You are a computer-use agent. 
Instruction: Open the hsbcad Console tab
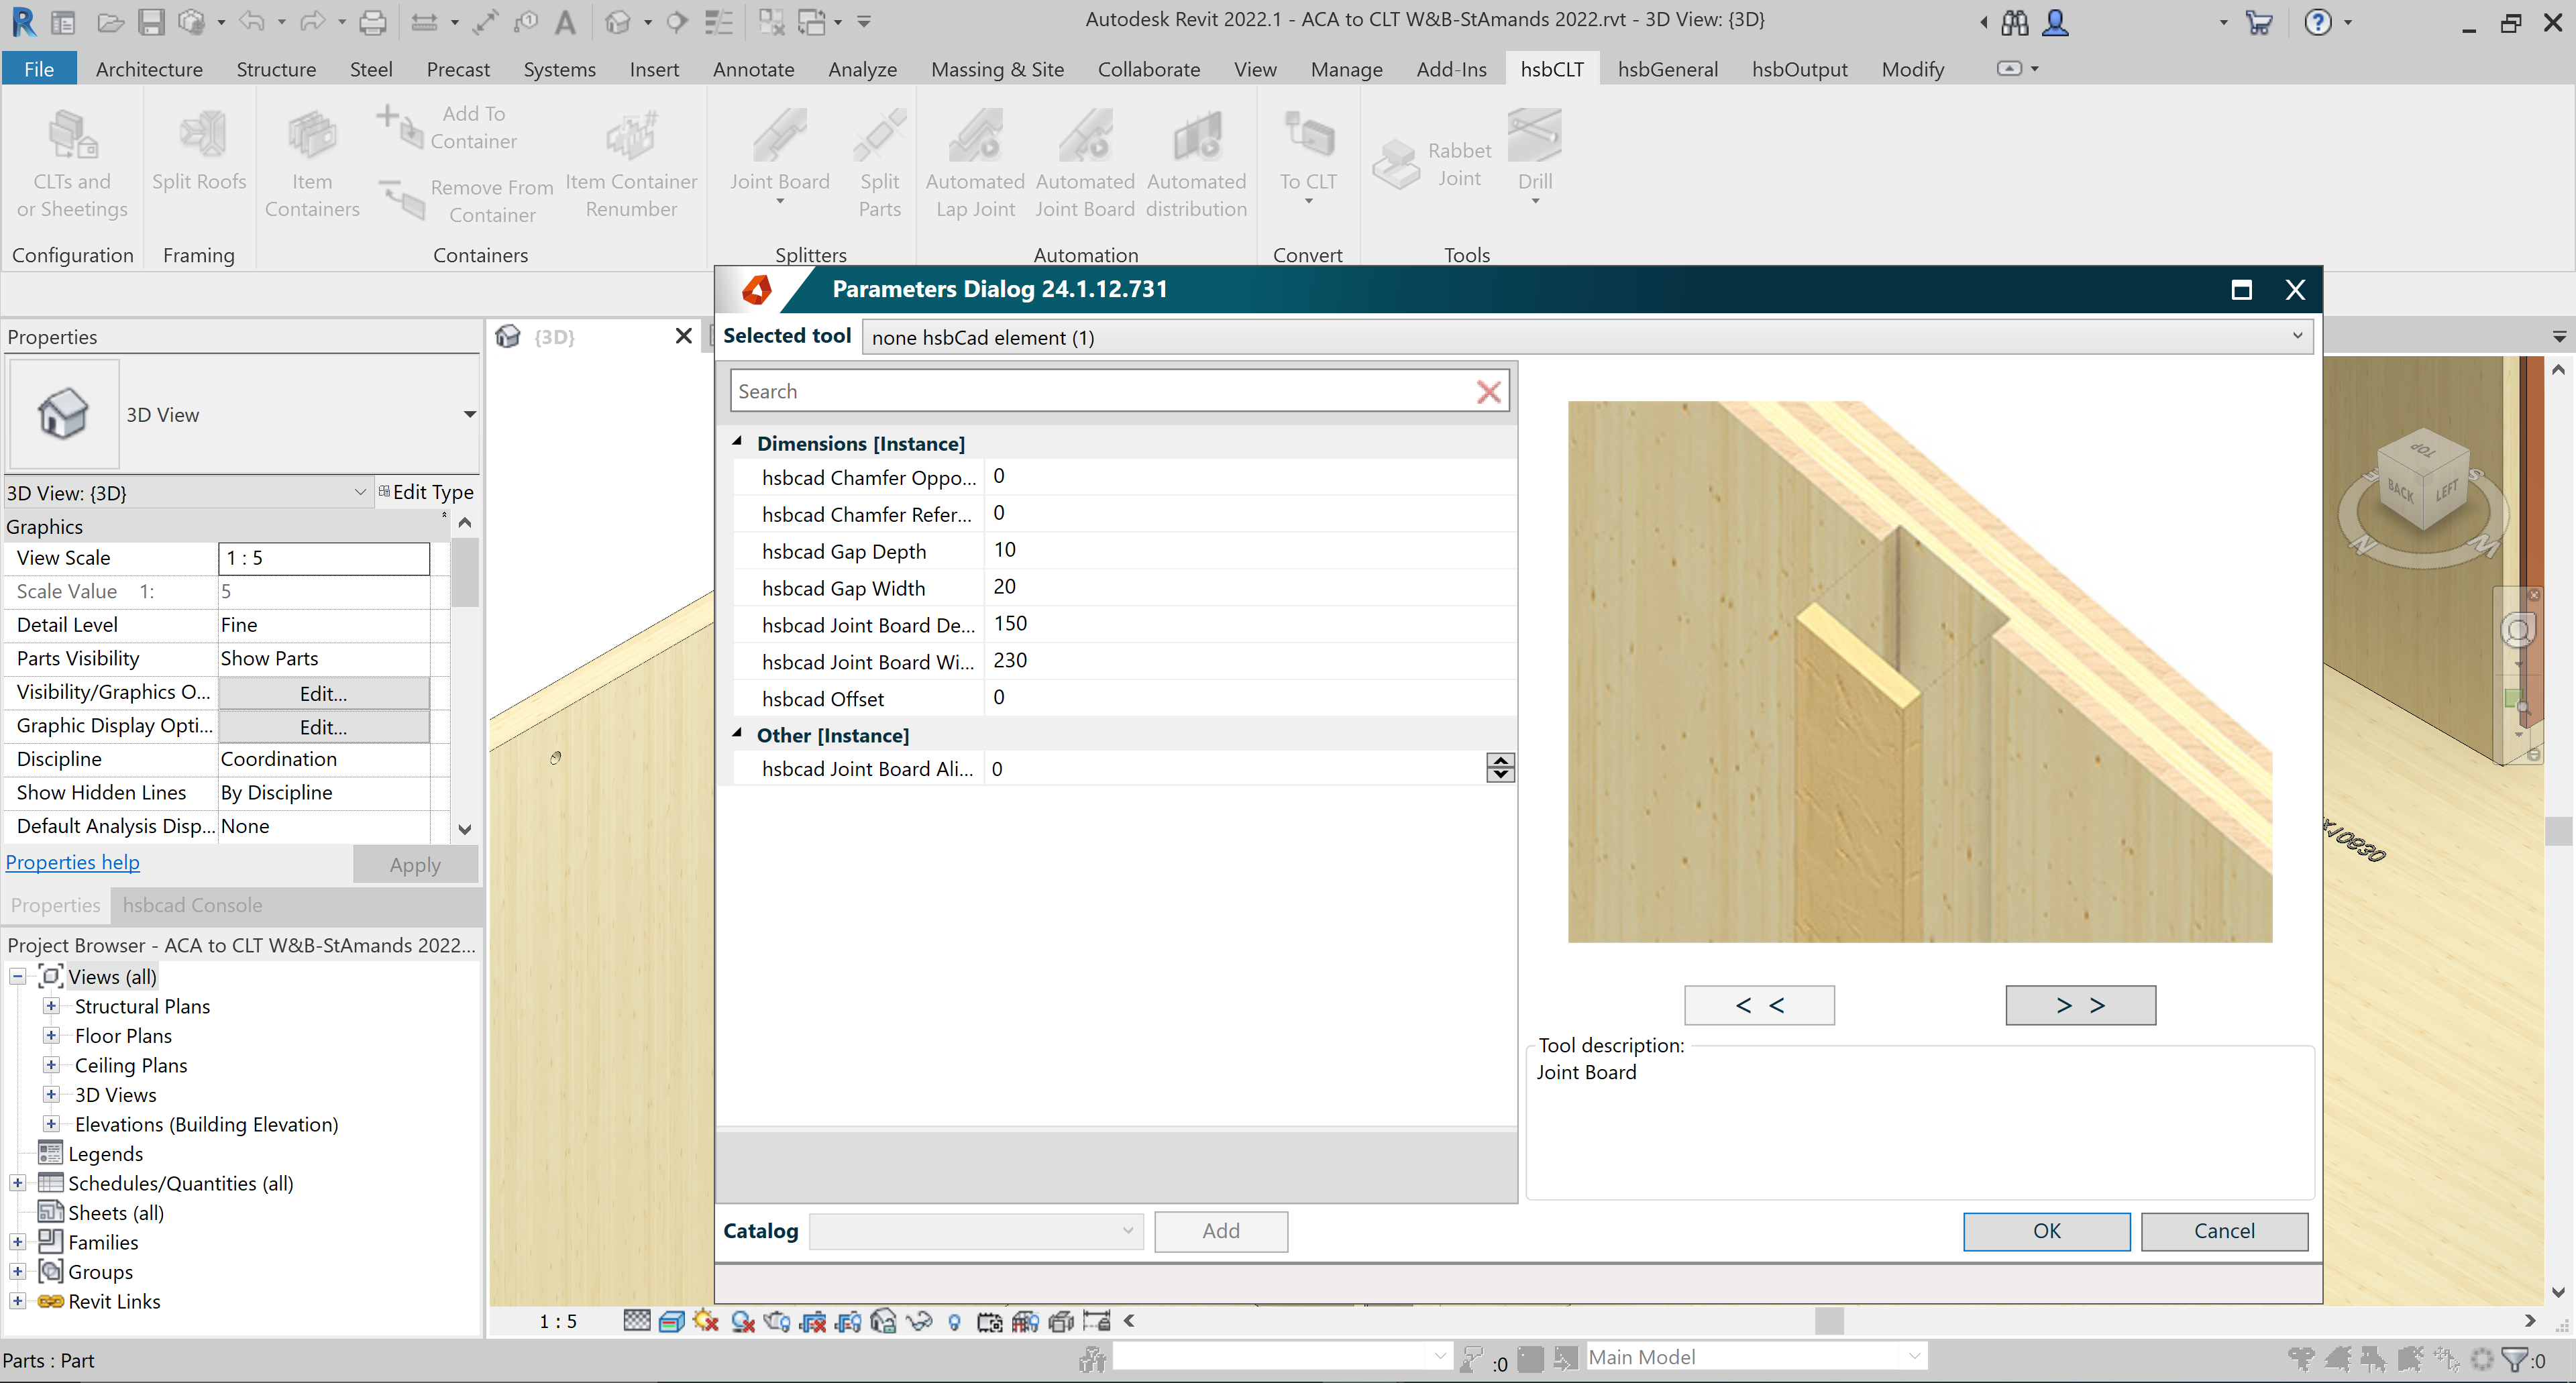pyautogui.click(x=192, y=905)
